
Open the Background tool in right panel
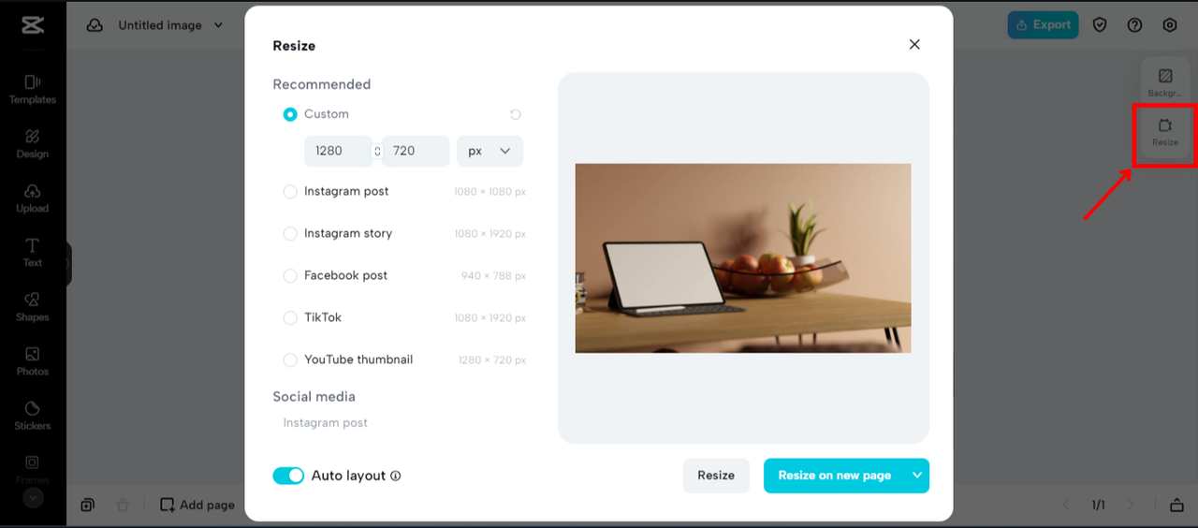coord(1165,83)
